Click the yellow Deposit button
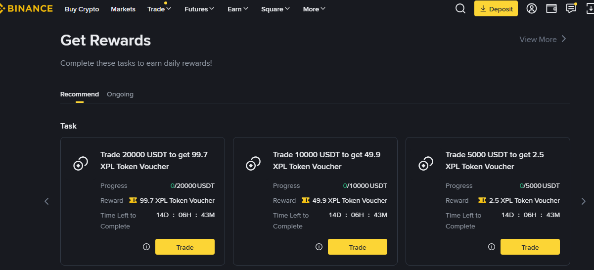Image resolution: width=594 pixels, height=270 pixels. point(496,9)
